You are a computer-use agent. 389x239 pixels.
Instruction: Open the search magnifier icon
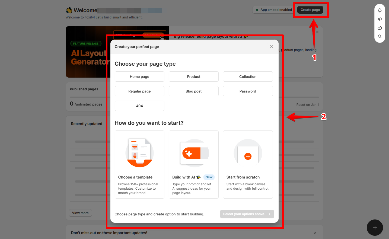[x=380, y=36]
